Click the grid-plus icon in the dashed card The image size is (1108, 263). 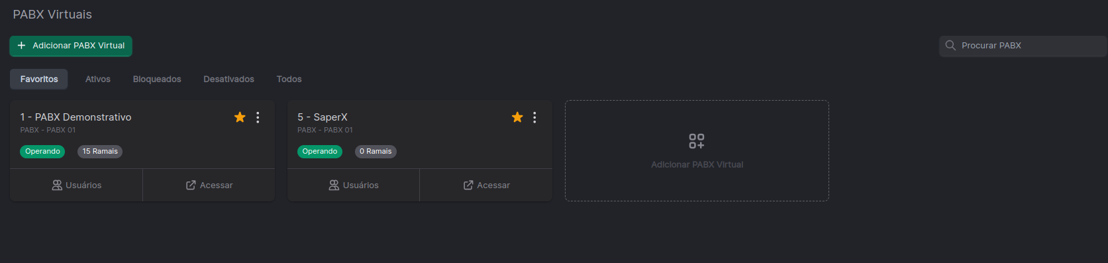[x=697, y=141]
